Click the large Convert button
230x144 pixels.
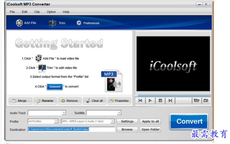click(x=189, y=121)
